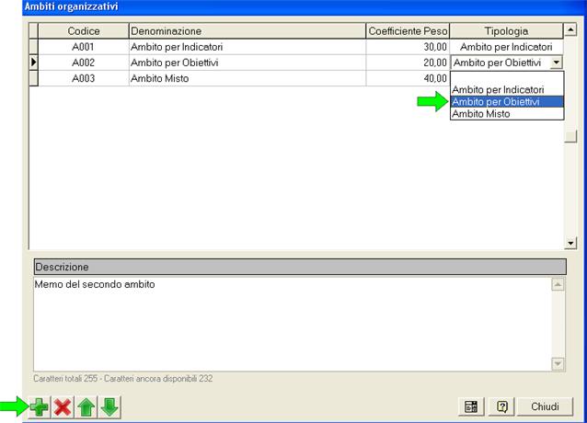
Task: Click the row selector arrow for A002
Action: tap(34, 63)
